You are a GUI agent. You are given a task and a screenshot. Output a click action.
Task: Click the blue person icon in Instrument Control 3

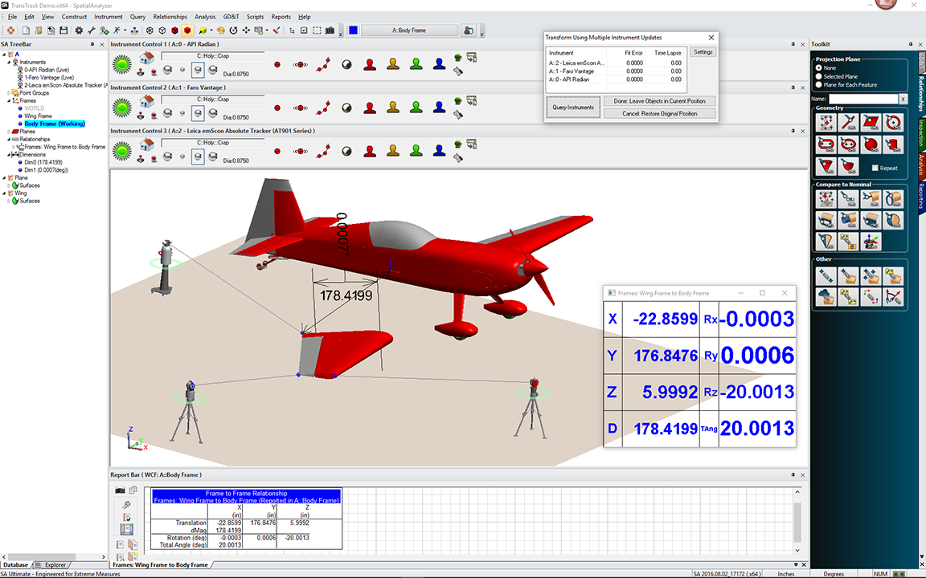pyautogui.click(x=439, y=151)
